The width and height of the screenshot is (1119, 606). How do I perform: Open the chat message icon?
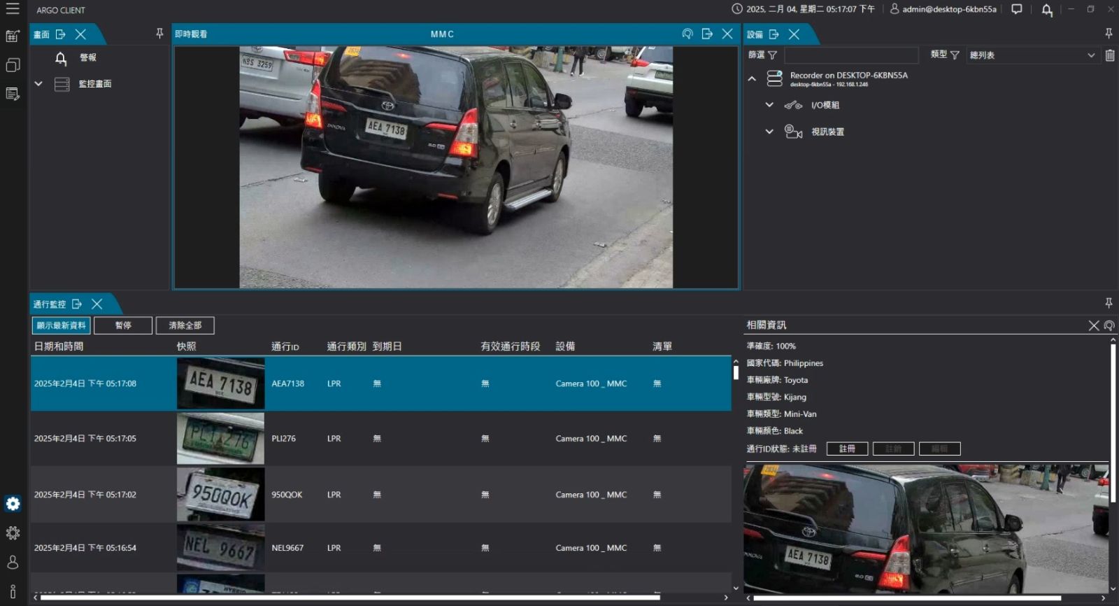pos(1017,9)
